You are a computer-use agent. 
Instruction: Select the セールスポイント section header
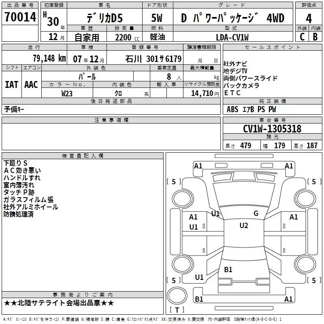click(272, 47)
